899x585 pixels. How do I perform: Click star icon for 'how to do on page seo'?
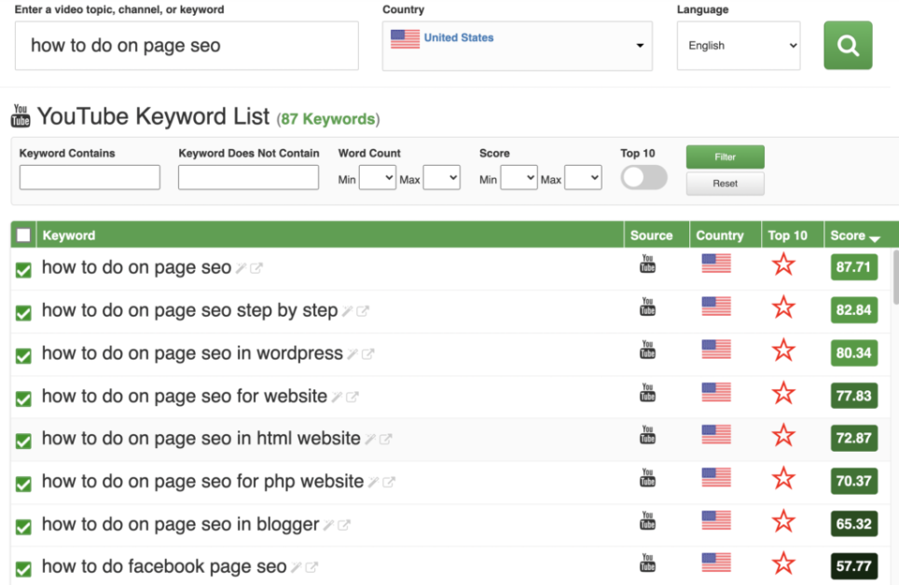click(x=783, y=265)
